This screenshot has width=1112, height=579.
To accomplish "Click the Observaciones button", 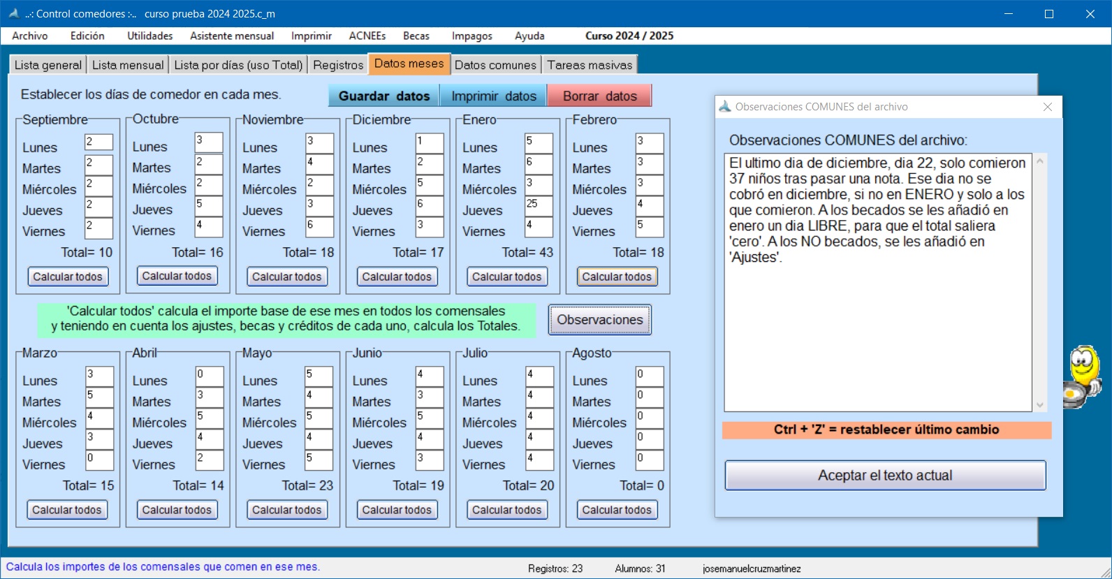I will [x=599, y=320].
